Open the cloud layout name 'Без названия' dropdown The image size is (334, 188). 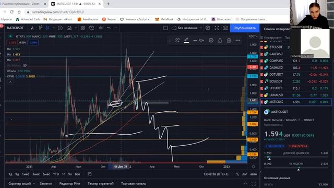pyautogui.click(x=187, y=28)
